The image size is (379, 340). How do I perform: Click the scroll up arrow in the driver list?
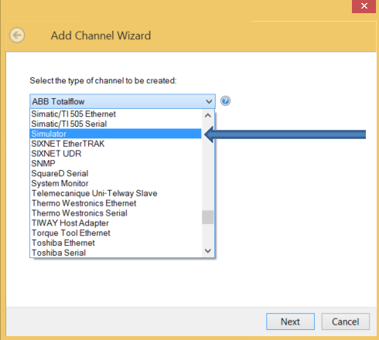[208, 115]
